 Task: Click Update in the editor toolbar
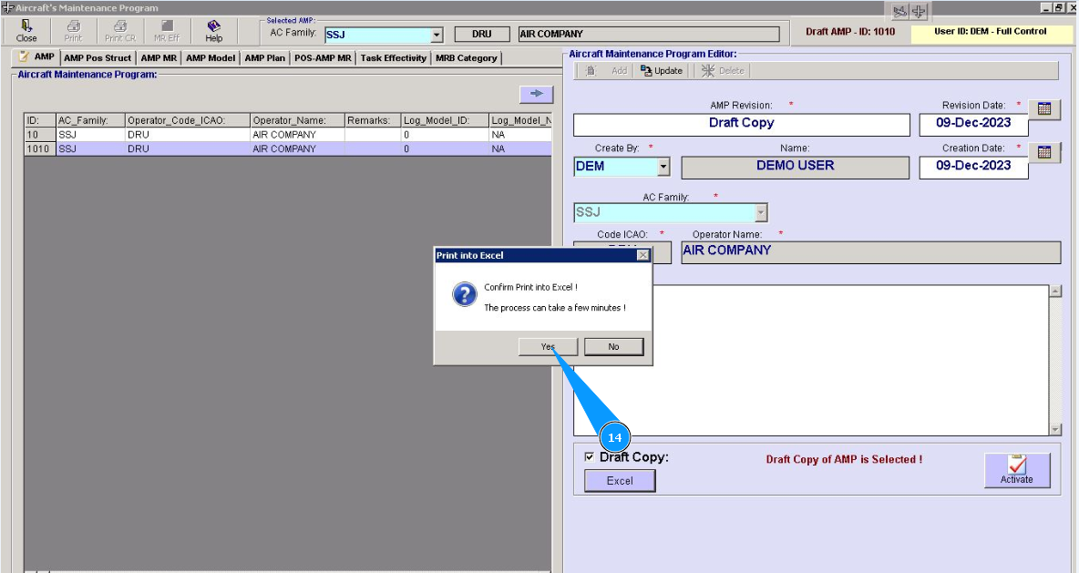point(662,71)
